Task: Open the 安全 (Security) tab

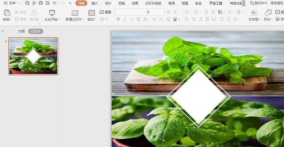Action: (x=198, y=3)
